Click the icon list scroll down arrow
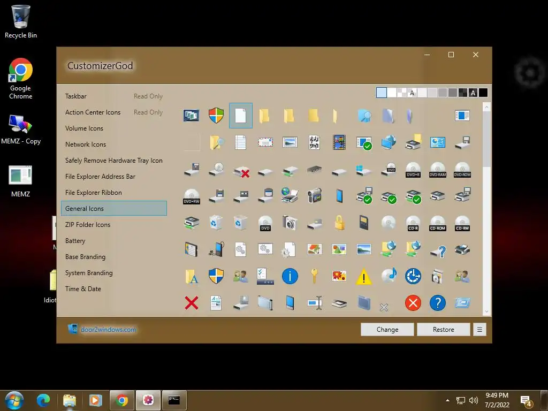Image resolution: width=548 pixels, height=411 pixels. 486,312
